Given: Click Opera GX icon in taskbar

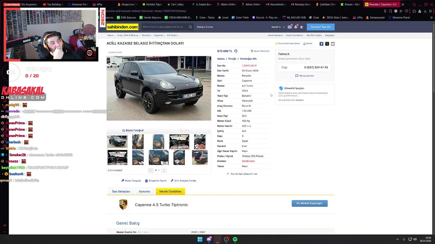Looking at the screenshot, I should coord(218,239).
